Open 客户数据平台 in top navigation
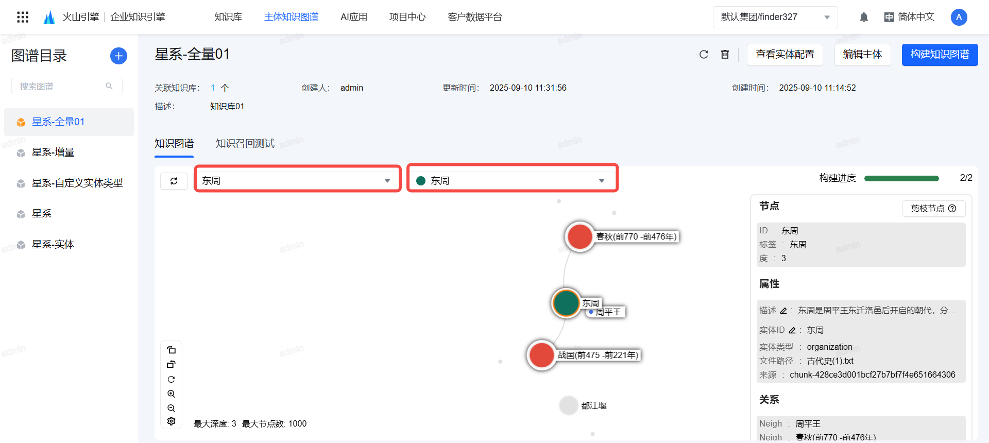The image size is (989, 443). pos(475,17)
